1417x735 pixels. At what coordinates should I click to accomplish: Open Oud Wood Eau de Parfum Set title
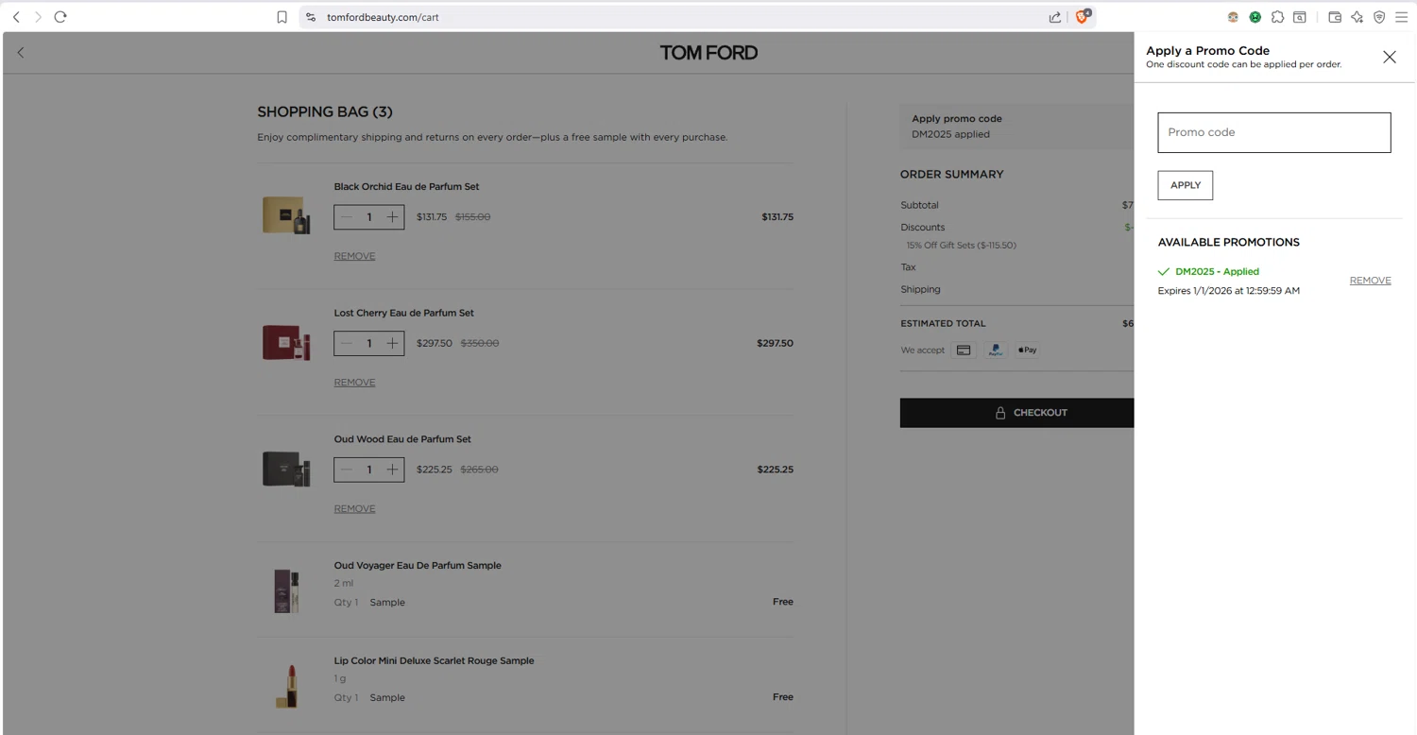(402, 439)
